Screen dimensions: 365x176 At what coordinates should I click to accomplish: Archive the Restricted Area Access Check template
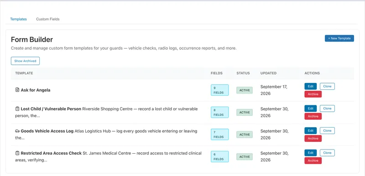point(313,160)
